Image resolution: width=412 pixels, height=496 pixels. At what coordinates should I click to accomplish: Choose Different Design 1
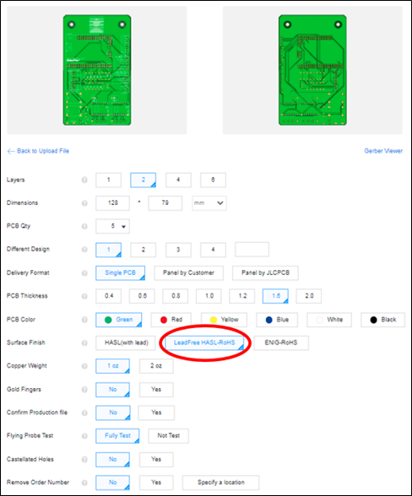[108, 250]
